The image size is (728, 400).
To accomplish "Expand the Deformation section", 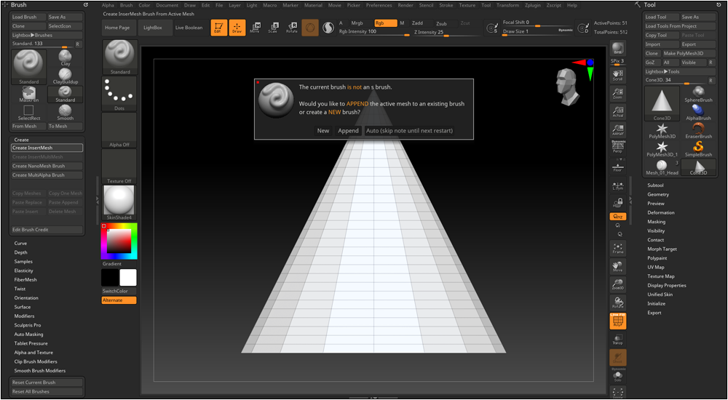I will click(661, 212).
